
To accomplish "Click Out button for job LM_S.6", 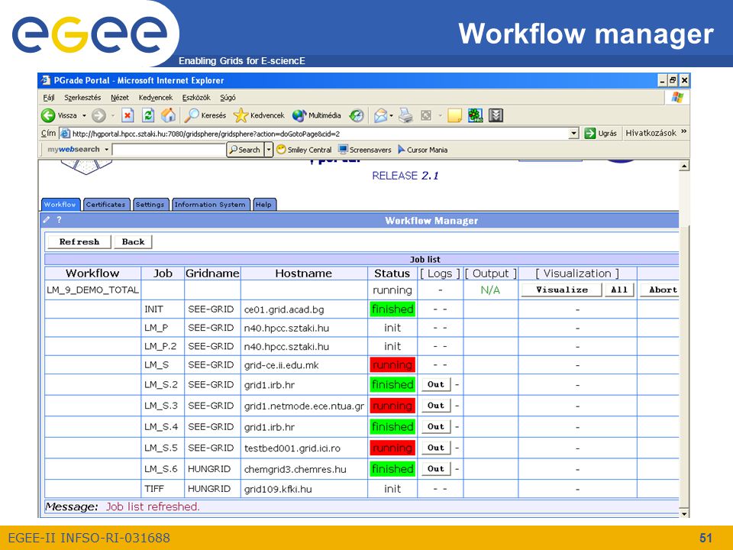I will click(x=436, y=468).
